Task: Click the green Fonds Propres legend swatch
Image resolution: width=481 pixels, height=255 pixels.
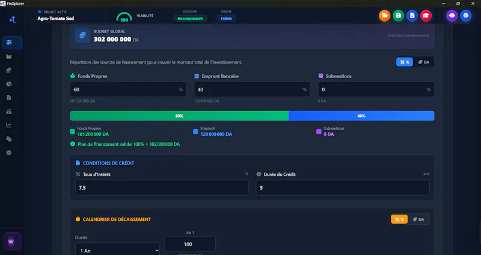Action: (x=73, y=131)
